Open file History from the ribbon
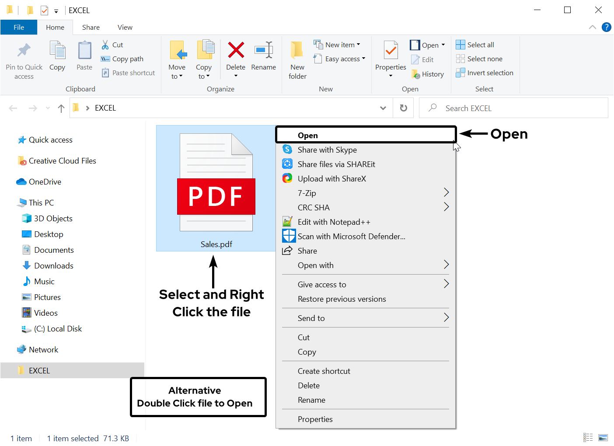This screenshot has height=446, width=614. pos(428,74)
